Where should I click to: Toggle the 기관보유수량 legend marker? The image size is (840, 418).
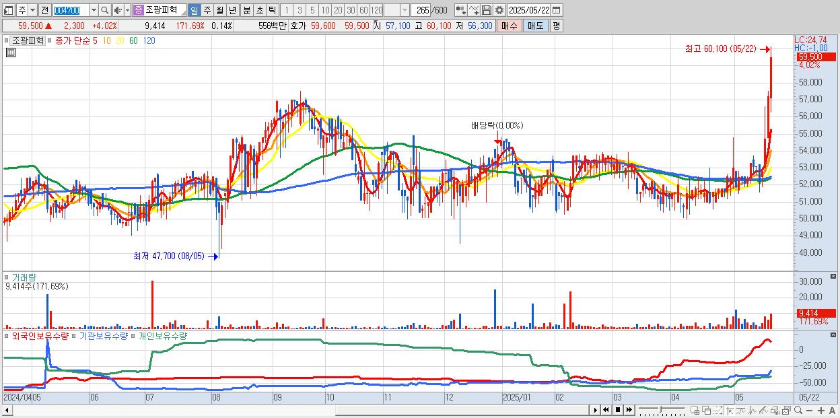(75, 335)
